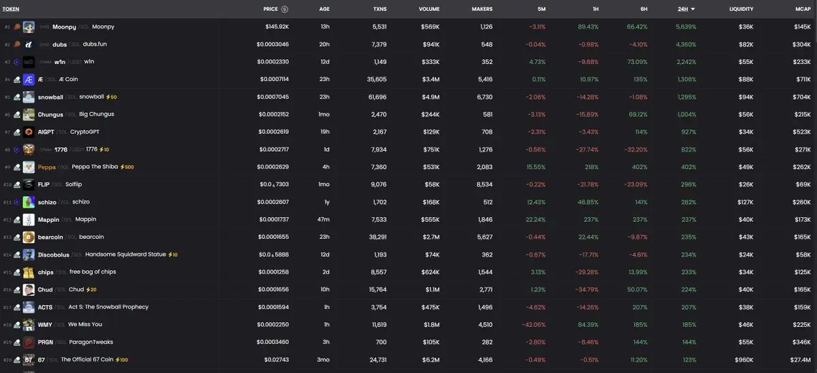The image size is (817, 373).
Task: Select the Discobolus statue avatar
Action: [29, 255]
